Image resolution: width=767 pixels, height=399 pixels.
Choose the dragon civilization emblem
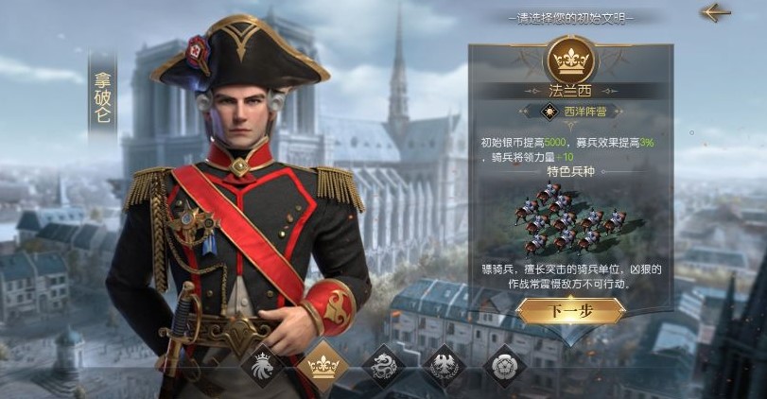(384, 366)
